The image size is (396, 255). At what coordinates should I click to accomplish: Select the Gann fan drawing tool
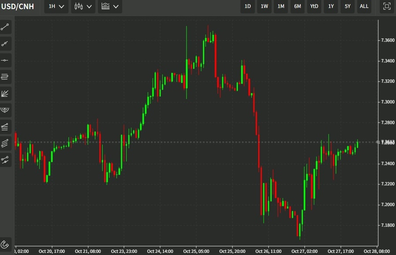(5, 93)
